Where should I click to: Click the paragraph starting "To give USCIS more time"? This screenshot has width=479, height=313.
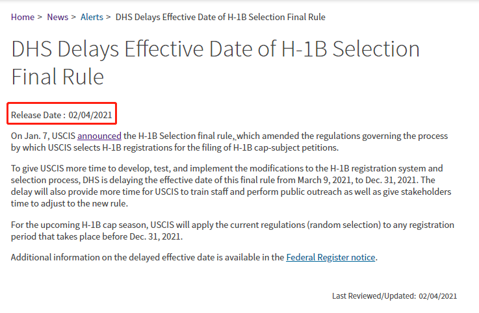[231, 186]
